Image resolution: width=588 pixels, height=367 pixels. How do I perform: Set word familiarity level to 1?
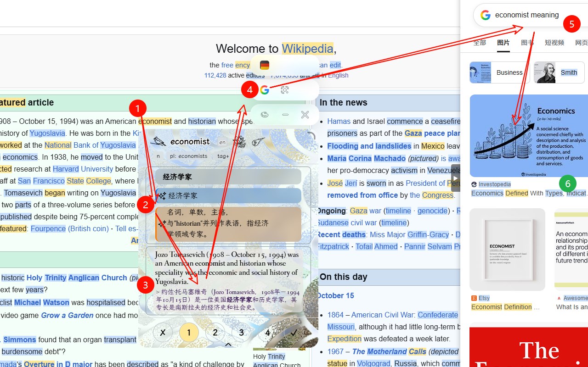(x=189, y=333)
